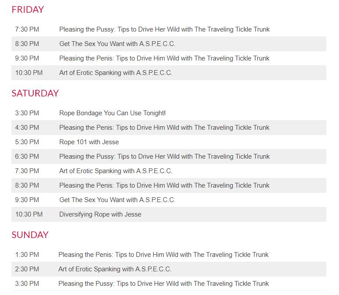Image resolution: width=339 pixels, height=295 pixels.
Task: Click the 5:30 PM time cell
Action: pos(27,142)
